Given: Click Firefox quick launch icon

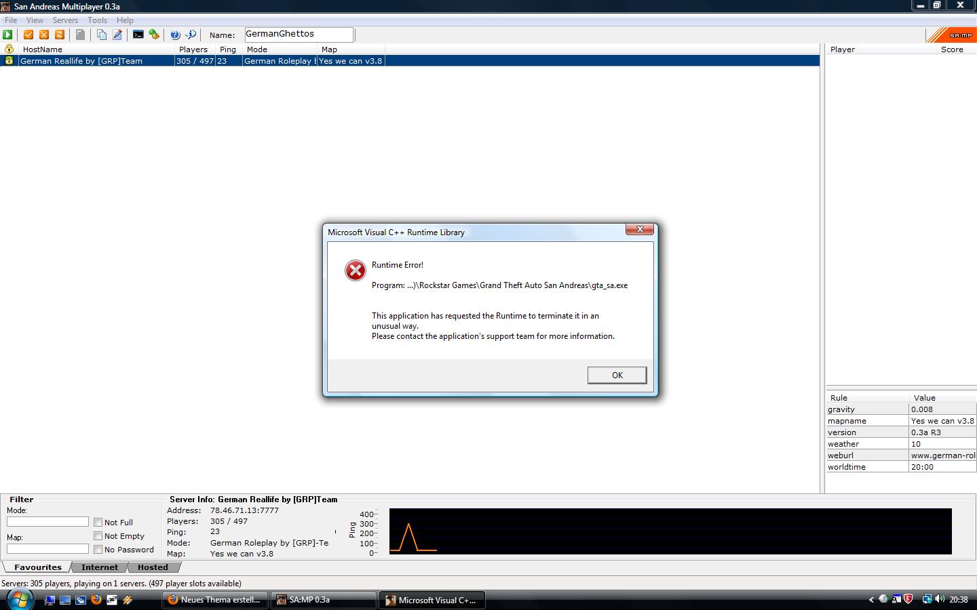Looking at the screenshot, I should point(96,600).
